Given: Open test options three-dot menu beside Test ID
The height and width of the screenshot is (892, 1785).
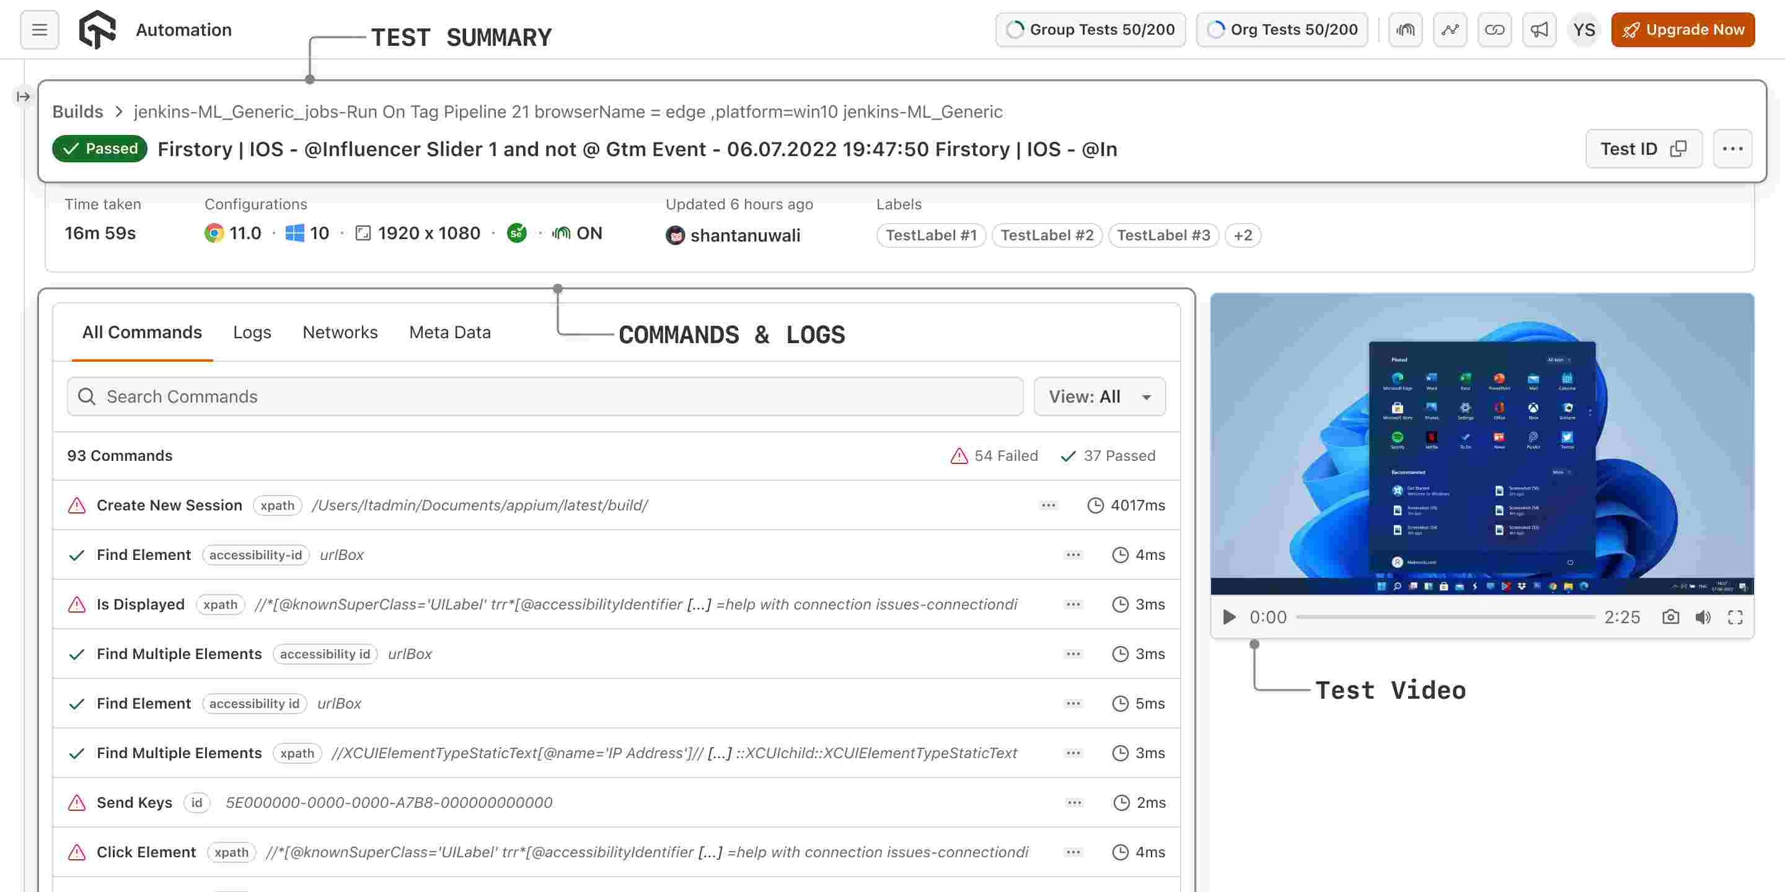Looking at the screenshot, I should point(1732,149).
